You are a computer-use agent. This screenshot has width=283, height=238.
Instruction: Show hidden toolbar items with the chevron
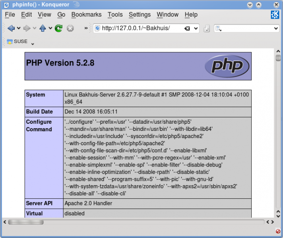[x=86, y=28]
